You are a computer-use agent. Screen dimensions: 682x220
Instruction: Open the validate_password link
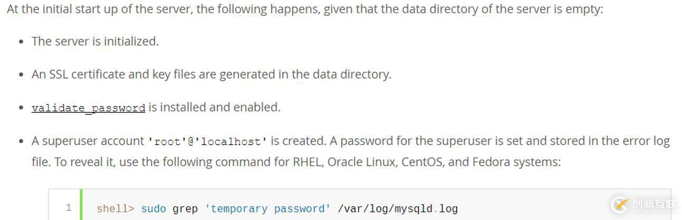(x=88, y=108)
